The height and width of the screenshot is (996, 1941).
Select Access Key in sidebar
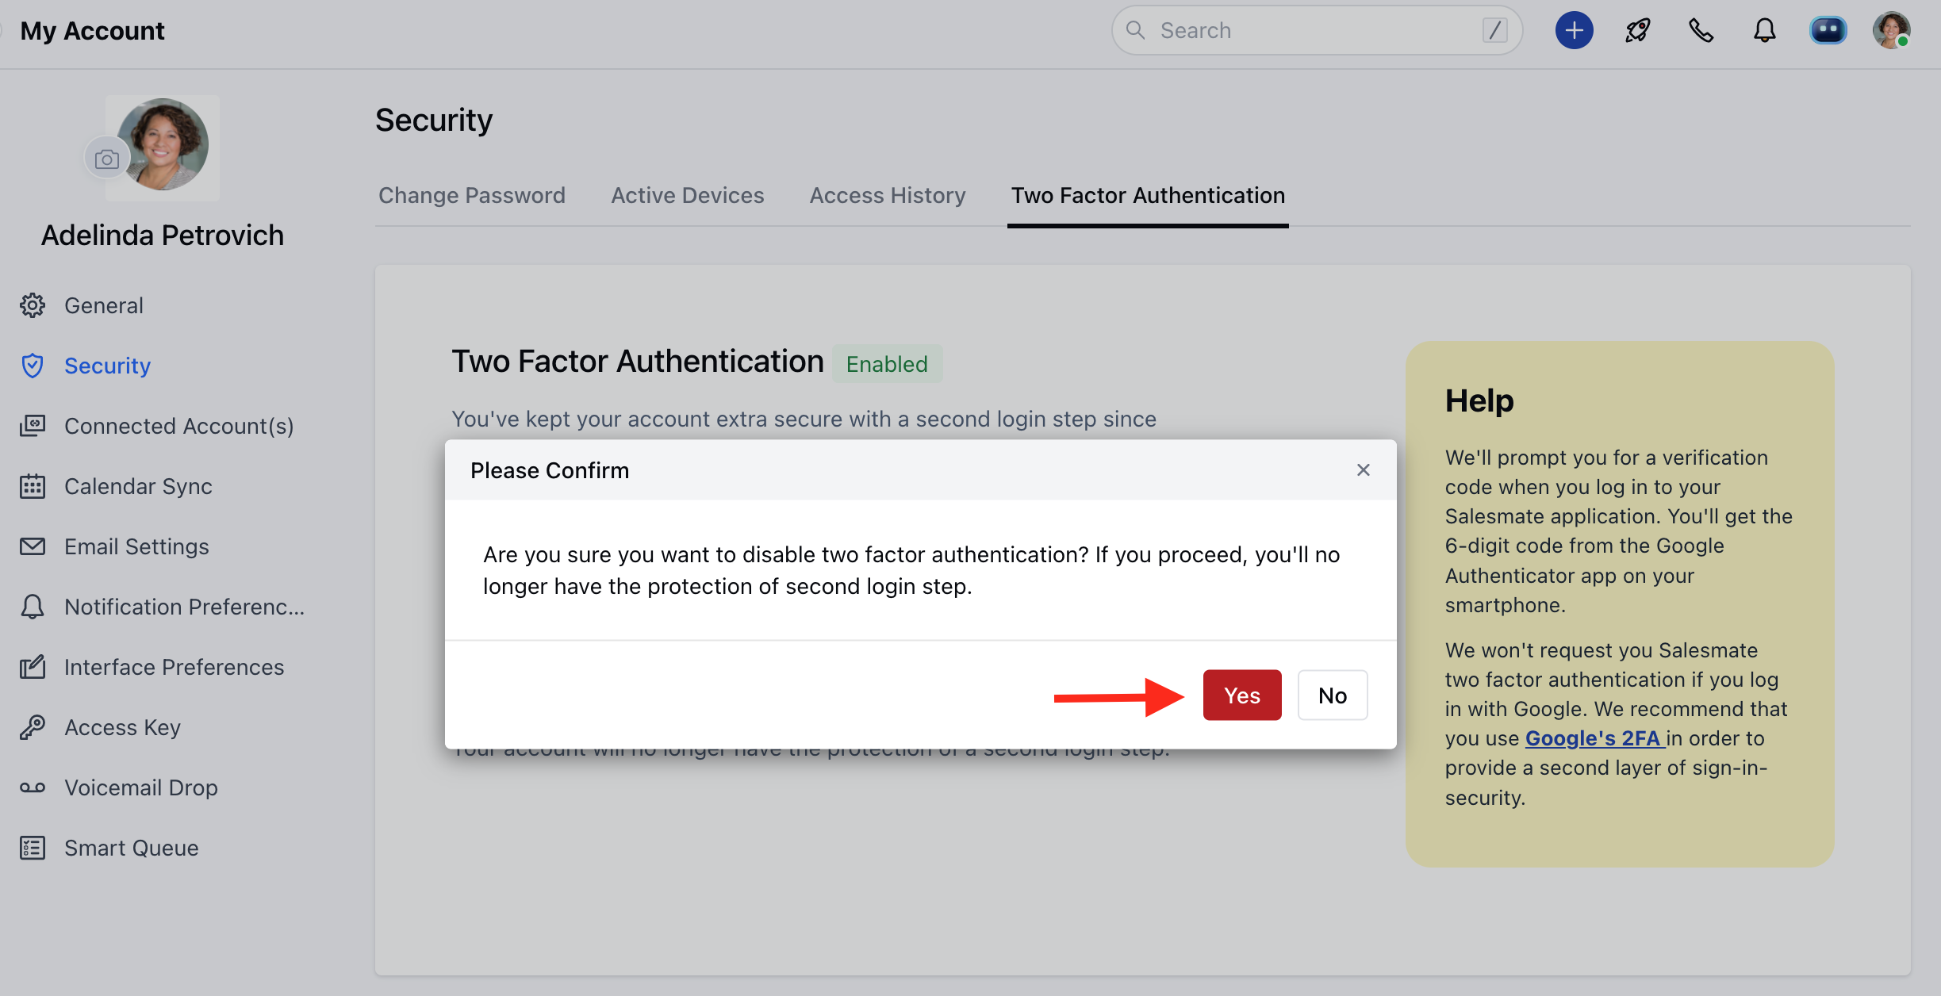(122, 727)
